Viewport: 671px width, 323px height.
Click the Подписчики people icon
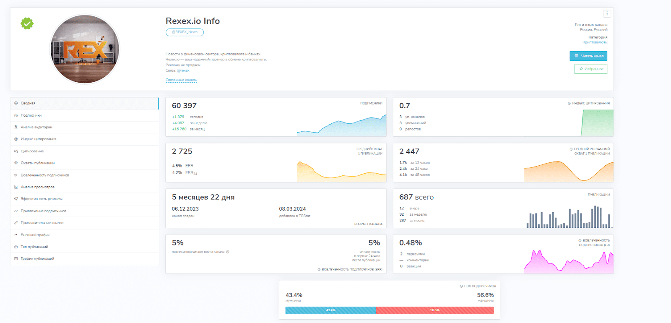(x=16, y=115)
